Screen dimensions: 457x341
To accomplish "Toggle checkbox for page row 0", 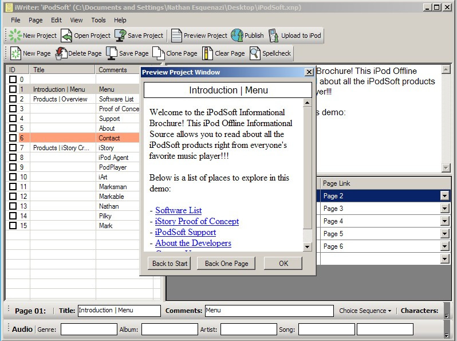I will pos(13,79).
